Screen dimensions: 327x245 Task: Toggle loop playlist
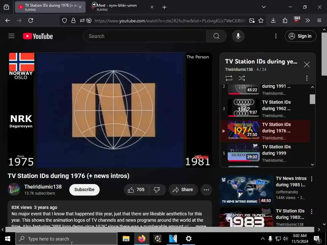pos(229,78)
